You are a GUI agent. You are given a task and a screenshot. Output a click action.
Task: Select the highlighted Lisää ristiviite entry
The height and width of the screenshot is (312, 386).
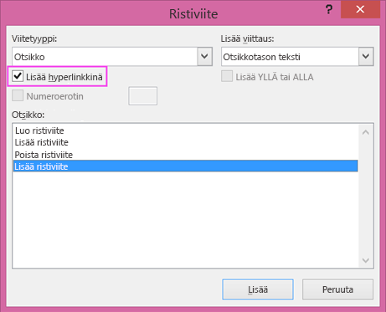point(186,166)
